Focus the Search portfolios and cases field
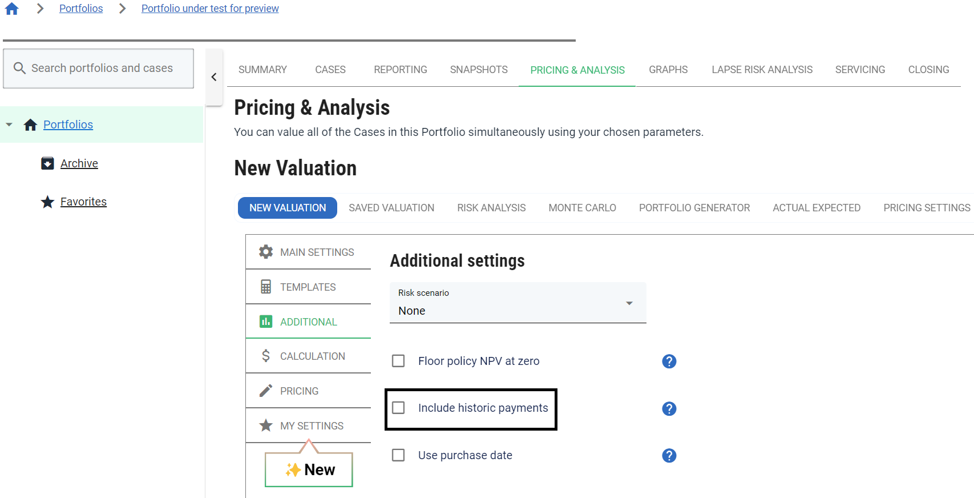The width and height of the screenshot is (974, 498). coord(102,69)
